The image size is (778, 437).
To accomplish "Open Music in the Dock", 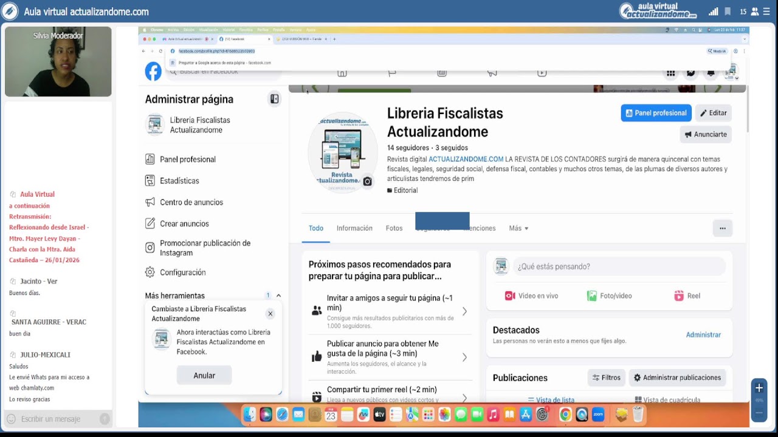I will tap(493, 415).
